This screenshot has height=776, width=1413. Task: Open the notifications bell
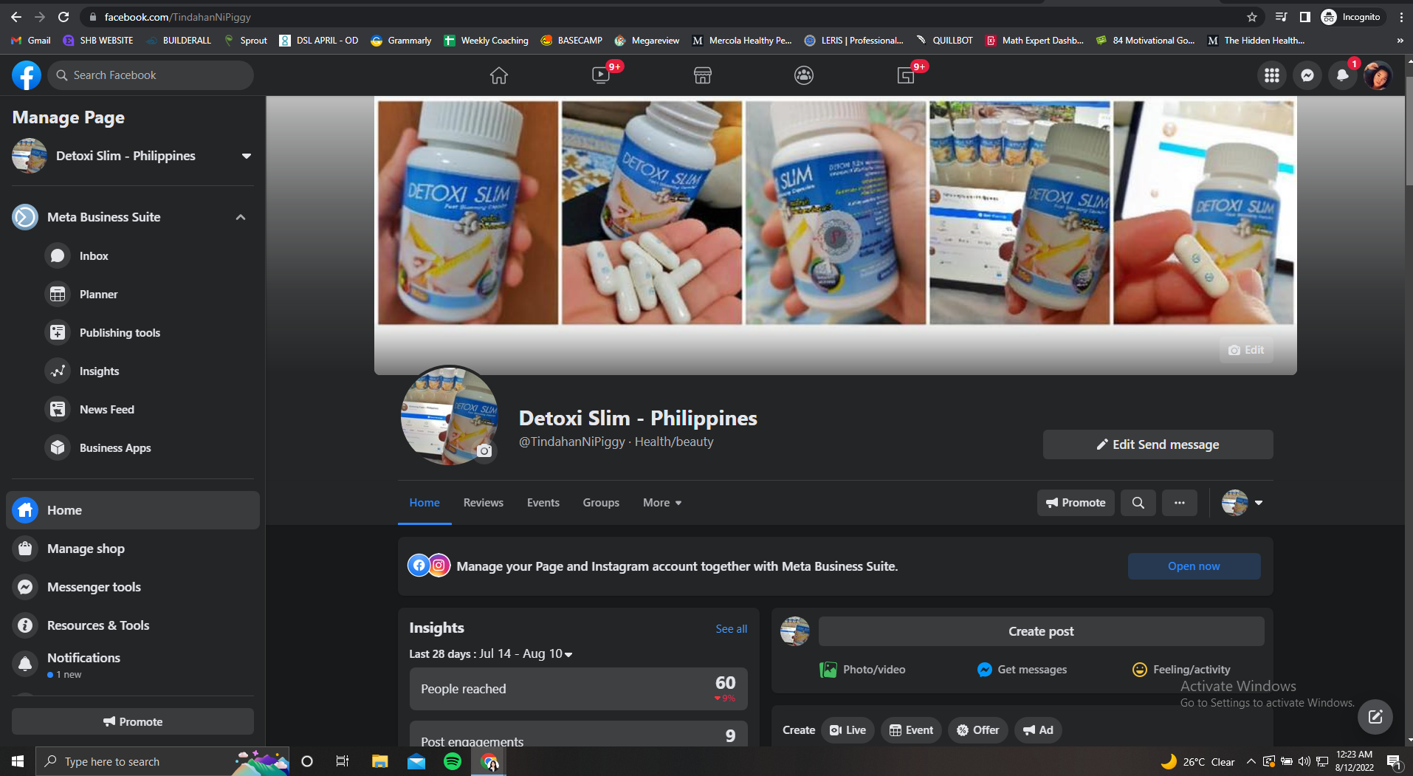[x=1342, y=75]
